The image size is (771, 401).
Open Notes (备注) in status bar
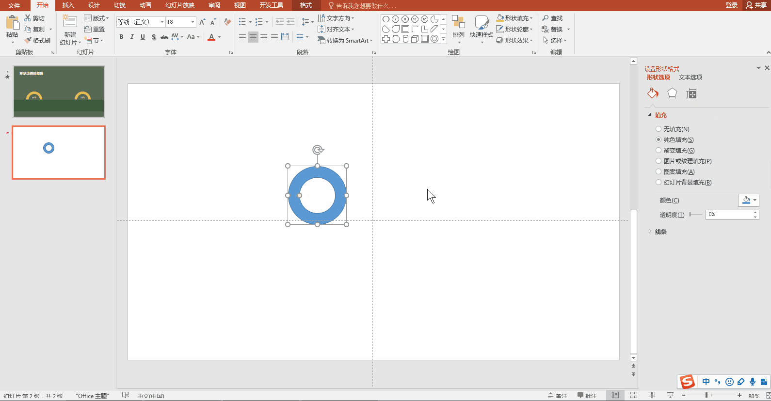(x=558, y=396)
